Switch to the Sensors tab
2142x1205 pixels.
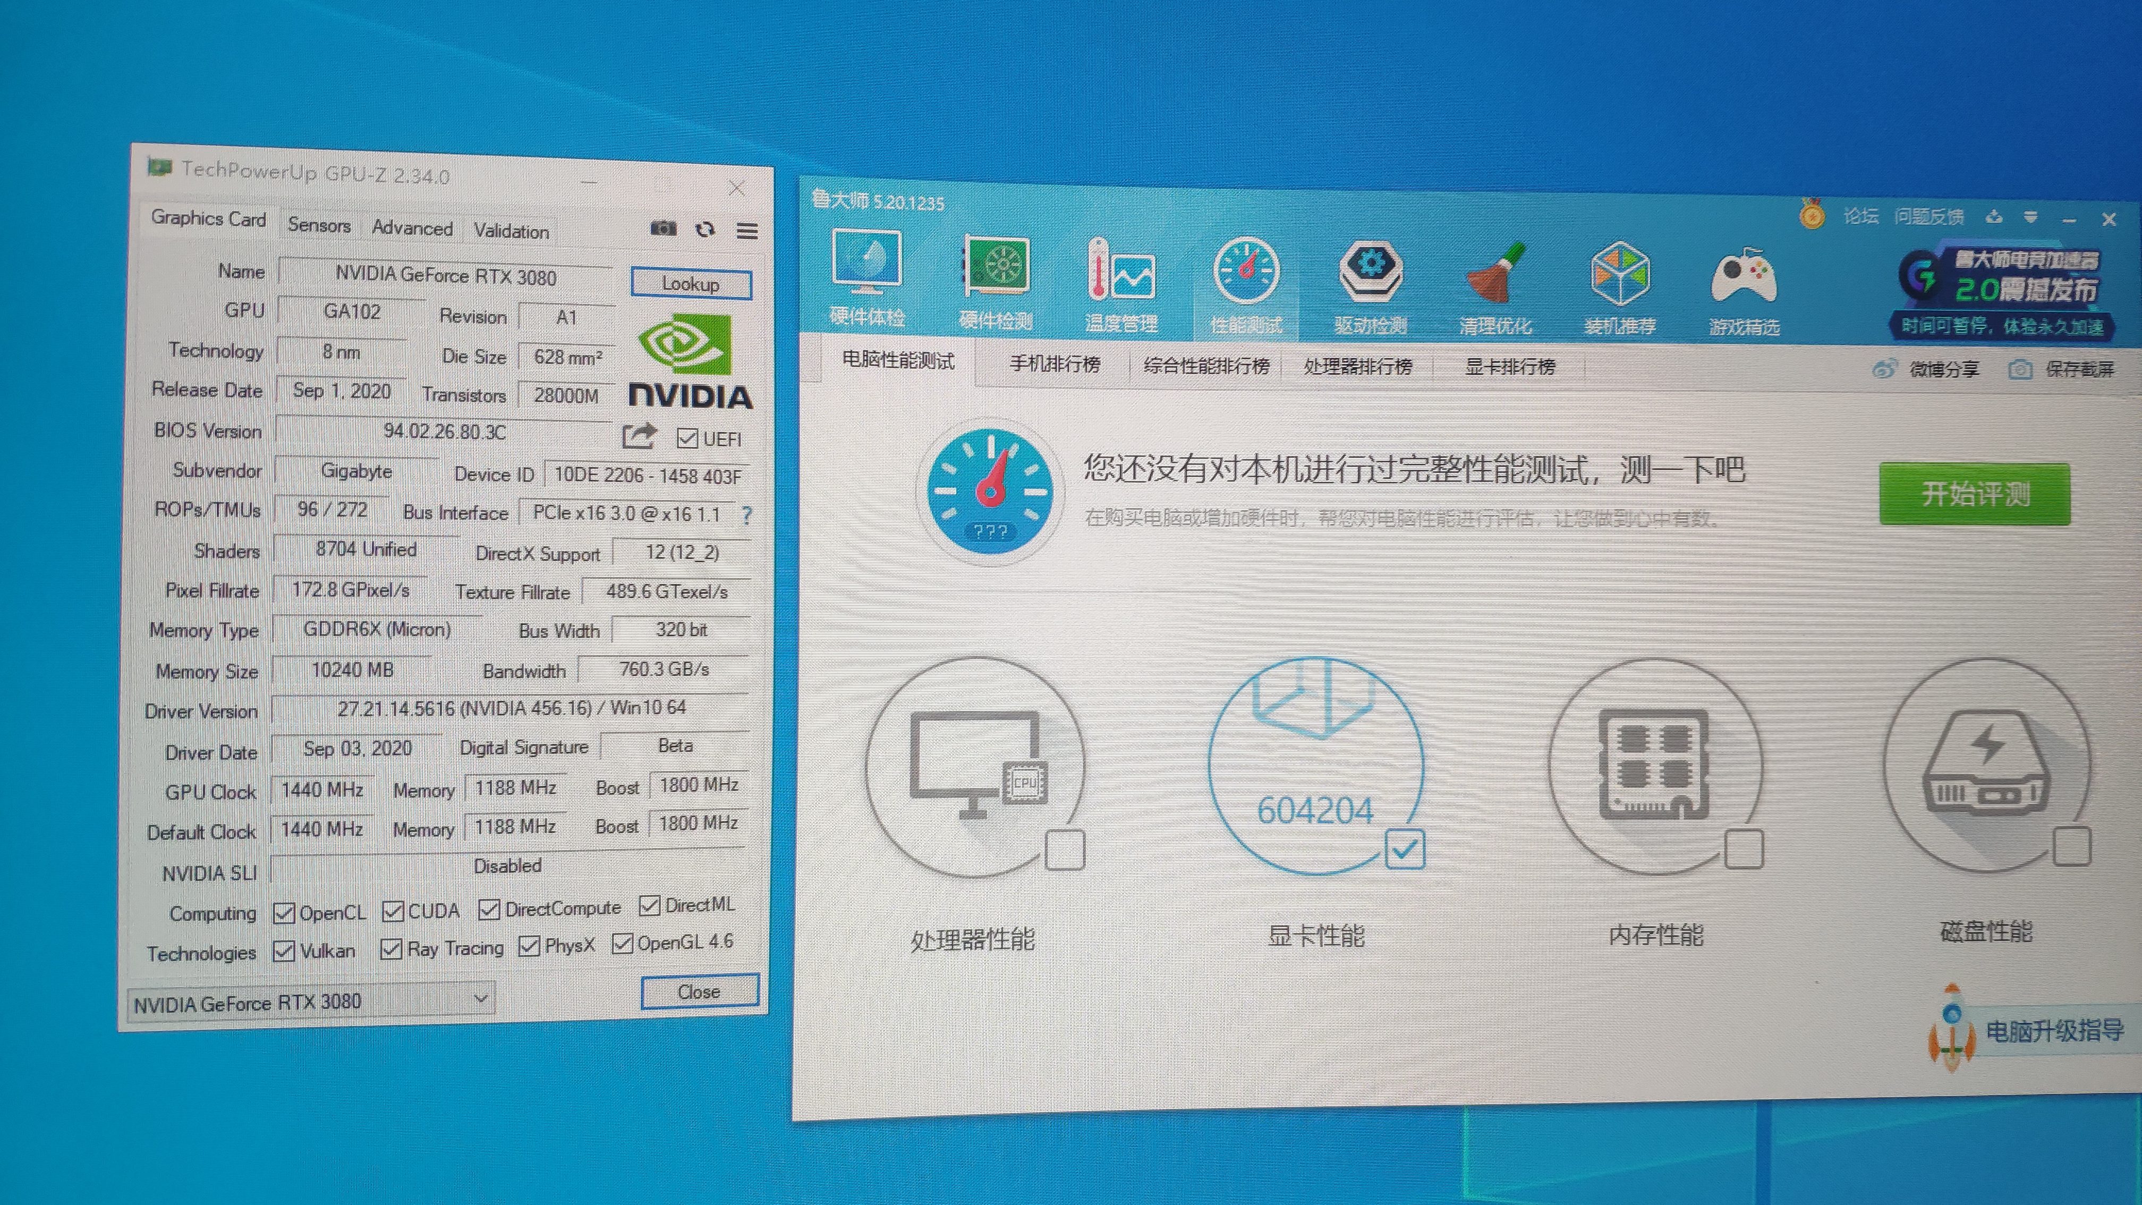[x=318, y=225]
